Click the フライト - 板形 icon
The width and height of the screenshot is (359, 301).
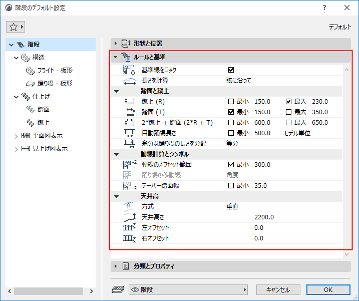tap(30, 71)
